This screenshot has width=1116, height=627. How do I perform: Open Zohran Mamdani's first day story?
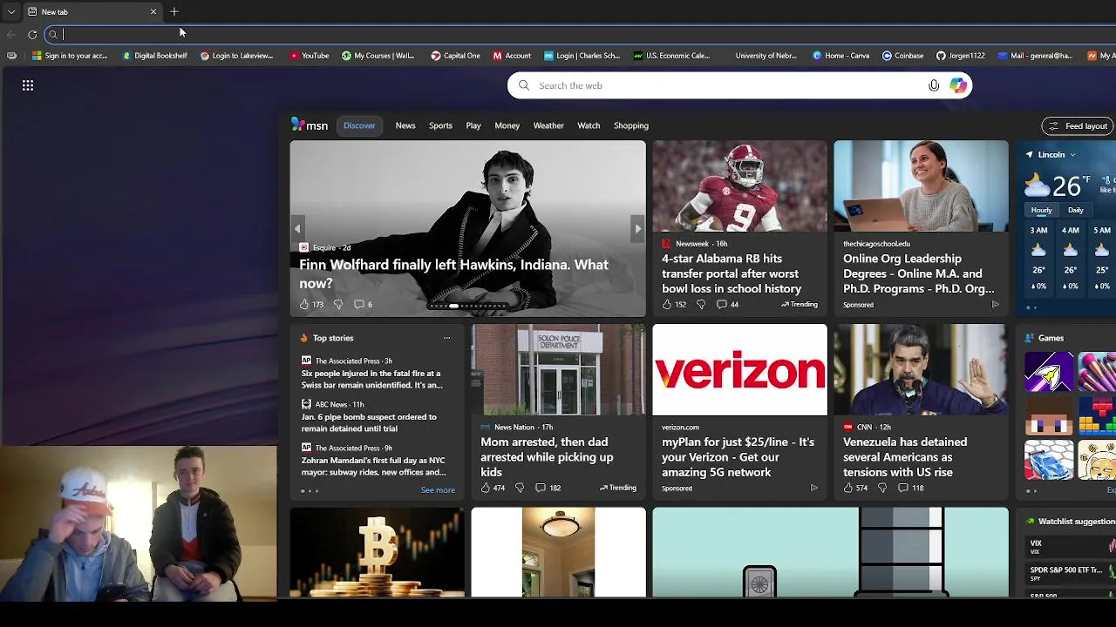click(373, 466)
